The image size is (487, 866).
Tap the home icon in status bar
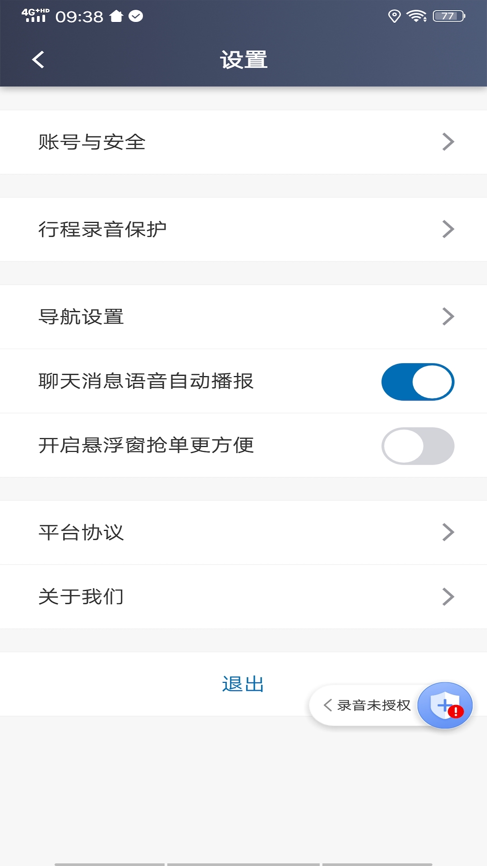116,17
